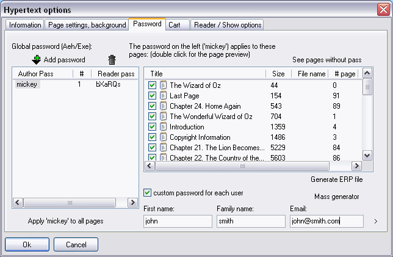Click right arrow of page list horizontal scrollbar
Viewport: 393px width, 257px height.
point(356,165)
